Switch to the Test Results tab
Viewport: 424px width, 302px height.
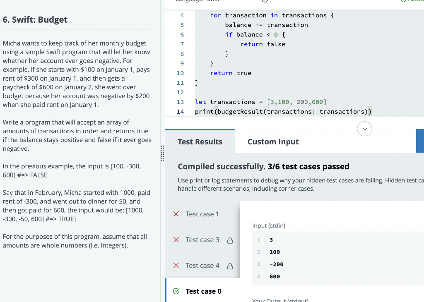click(200, 141)
